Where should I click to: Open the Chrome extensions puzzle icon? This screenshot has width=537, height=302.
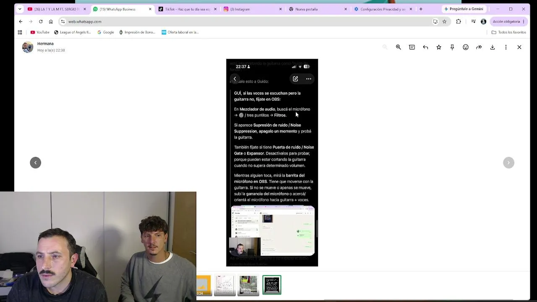click(x=459, y=21)
